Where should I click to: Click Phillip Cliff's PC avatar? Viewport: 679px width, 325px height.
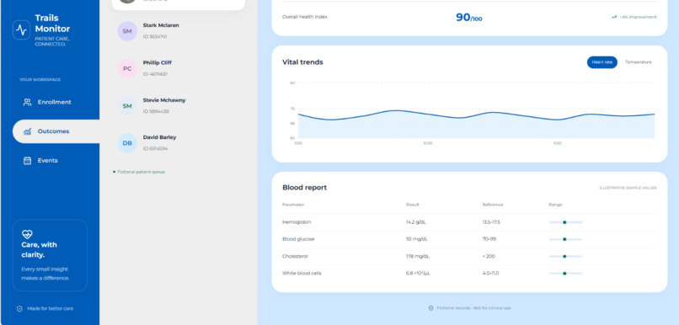tap(127, 68)
